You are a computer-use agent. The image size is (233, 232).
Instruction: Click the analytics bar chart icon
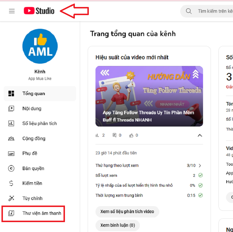tap(11, 124)
